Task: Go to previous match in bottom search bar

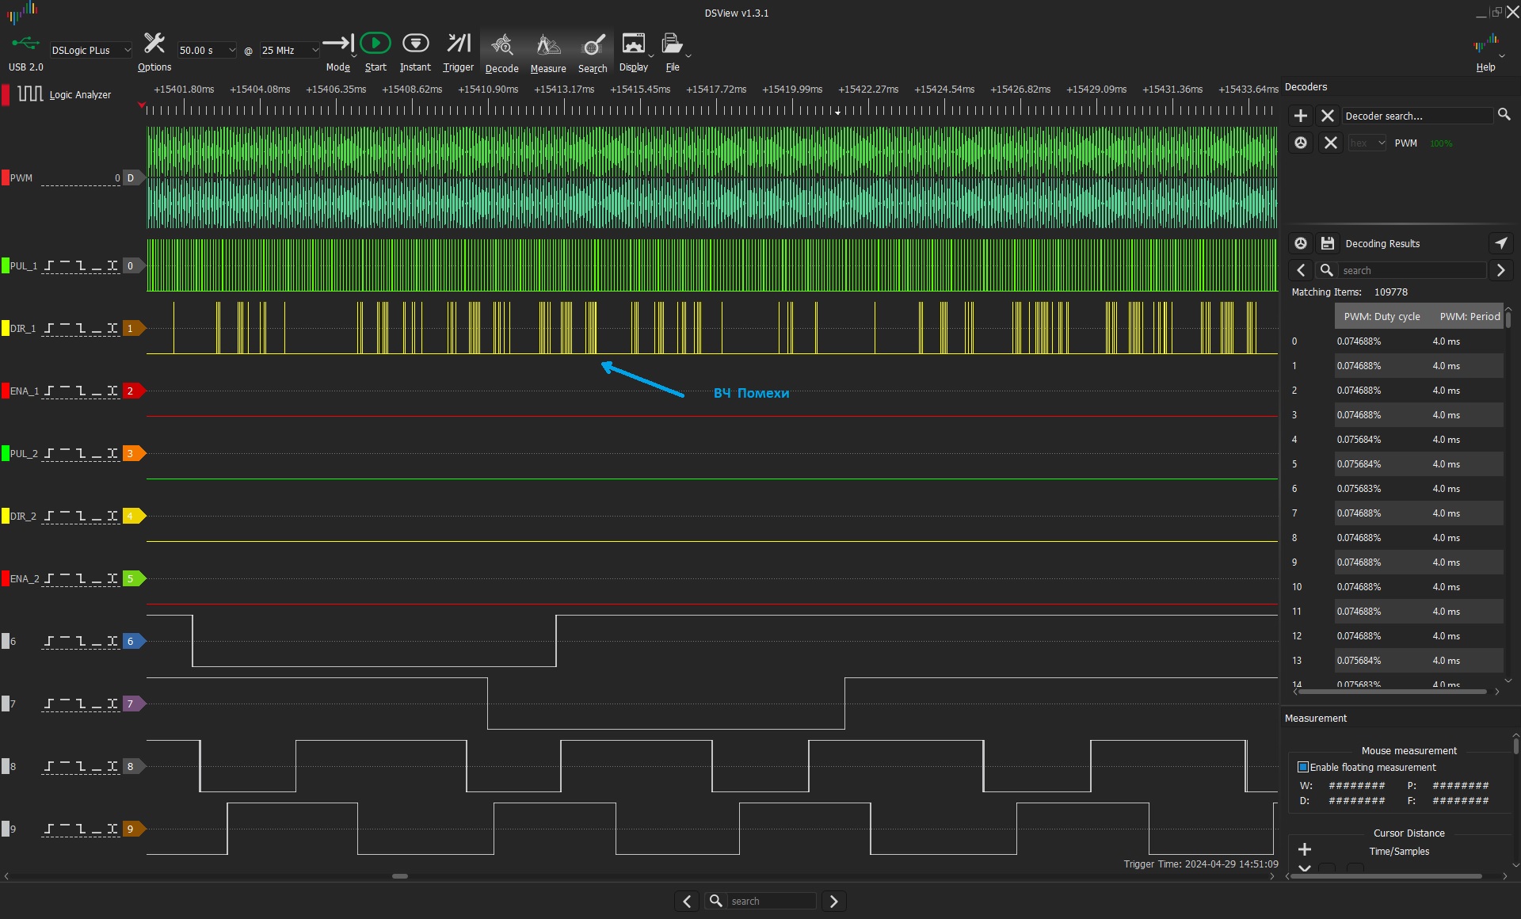Action: click(x=687, y=901)
